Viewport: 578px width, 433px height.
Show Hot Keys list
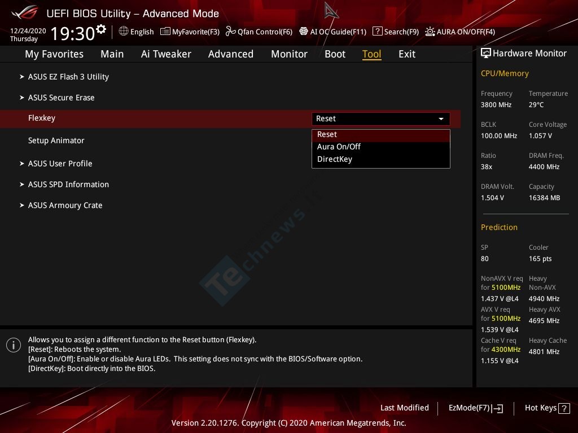click(547, 408)
